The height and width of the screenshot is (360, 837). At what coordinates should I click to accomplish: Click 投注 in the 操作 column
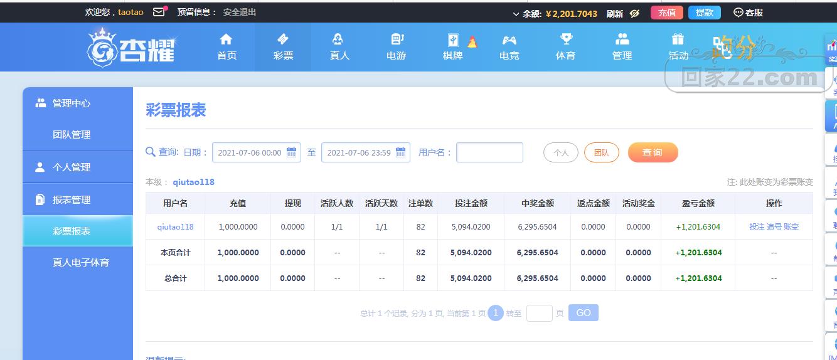point(757,227)
